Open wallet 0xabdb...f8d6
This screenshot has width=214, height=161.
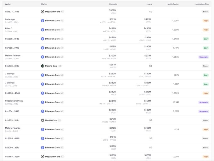[12, 39]
